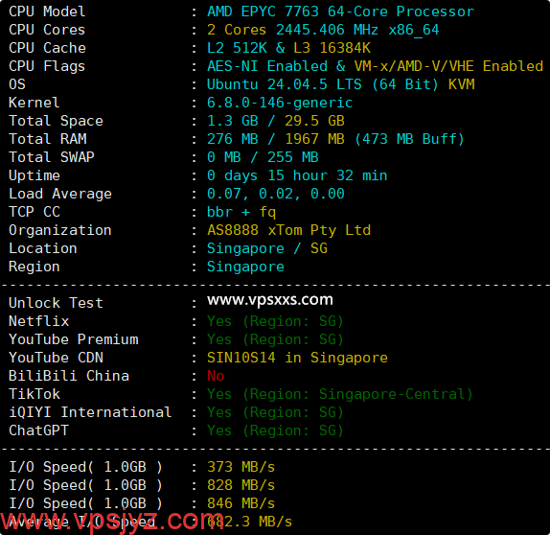
Task: Select the 'Unlock Test' label
Action: 56,303
